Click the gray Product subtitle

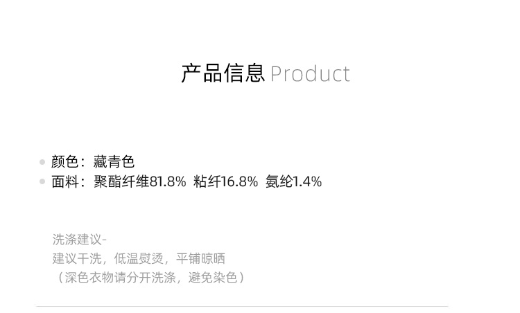click(310, 74)
